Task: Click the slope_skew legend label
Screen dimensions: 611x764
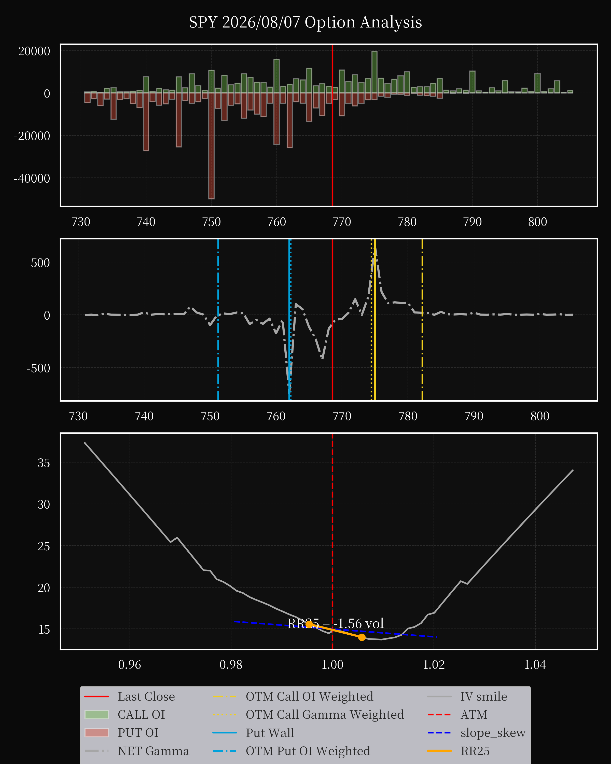Action: (493, 733)
